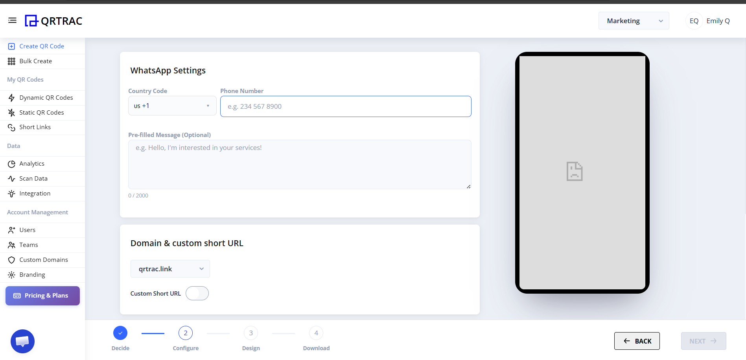Click the Short Links chain icon
Screen dimensions: 746x360
click(x=11, y=127)
